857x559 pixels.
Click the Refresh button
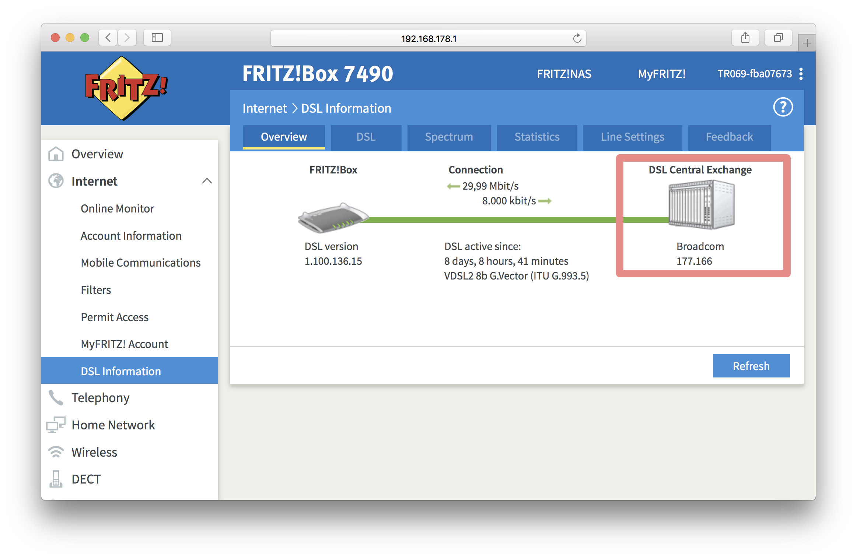pos(751,366)
